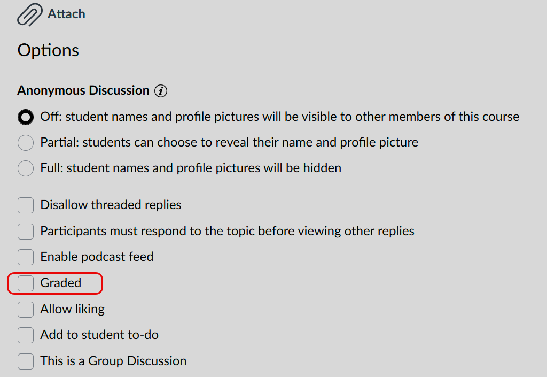Click the 'Partial: students can choose' label text
The image size is (547, 377).
click(229, 142)
